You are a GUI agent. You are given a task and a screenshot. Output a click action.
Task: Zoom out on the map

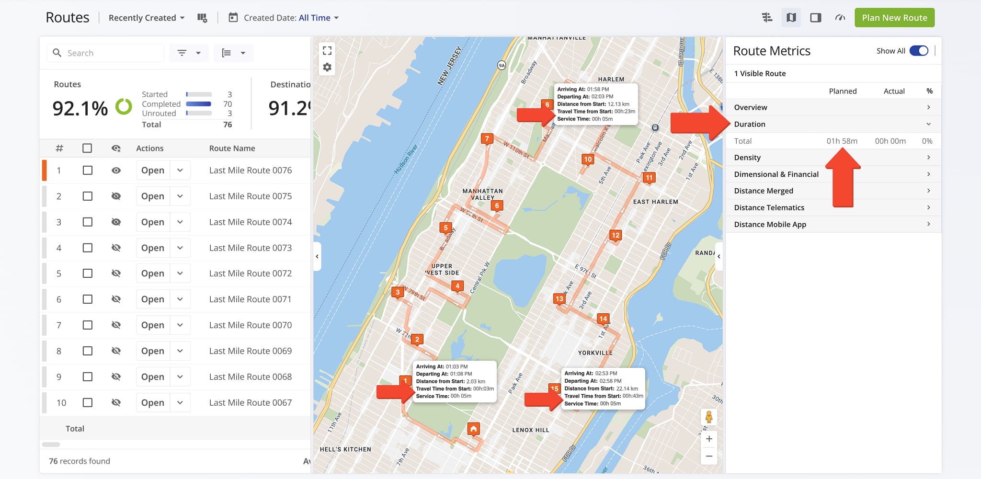(x=709, y=456)
